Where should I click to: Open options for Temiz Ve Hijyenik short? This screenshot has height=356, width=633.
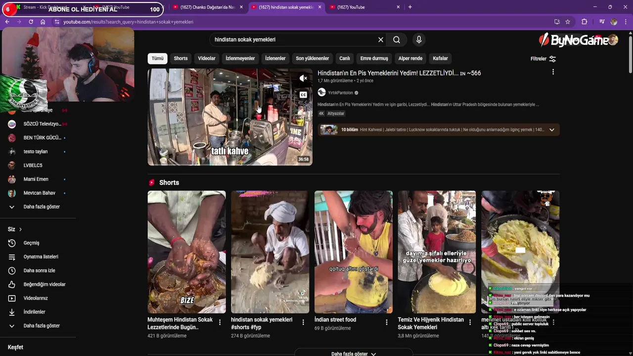tap(470, 322)
